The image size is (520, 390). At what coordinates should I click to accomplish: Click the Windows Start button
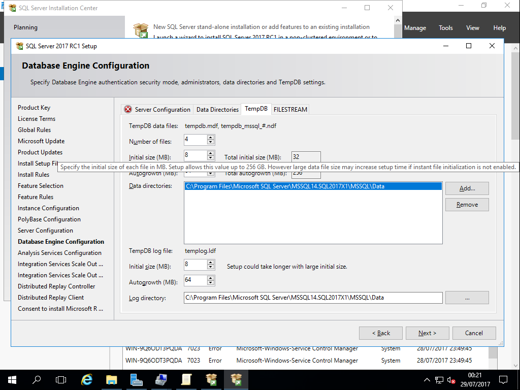click(x=12, y=379)
